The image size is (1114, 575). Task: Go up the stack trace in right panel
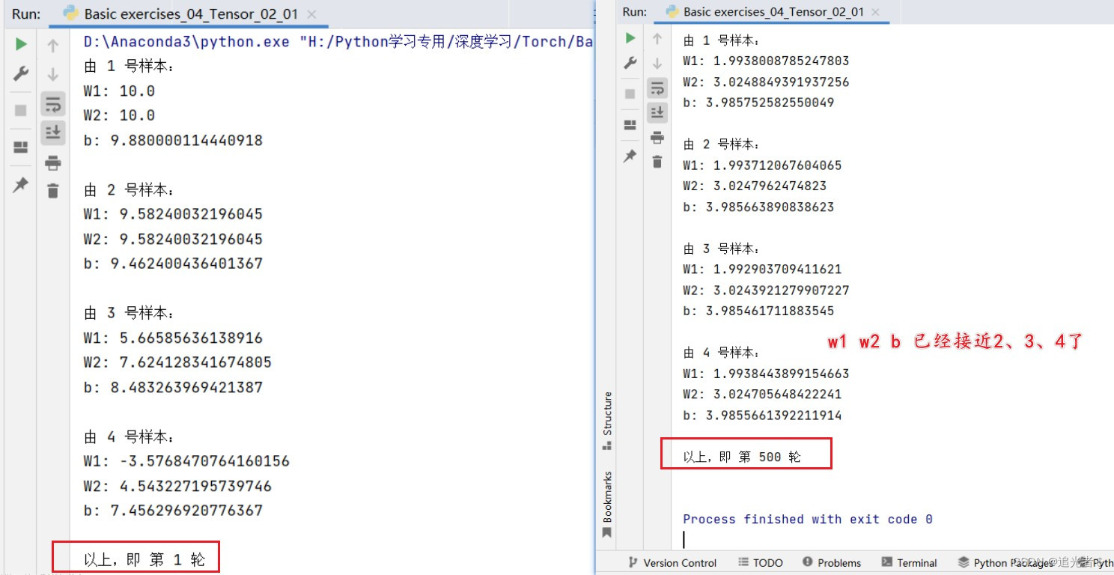[657, 38]
